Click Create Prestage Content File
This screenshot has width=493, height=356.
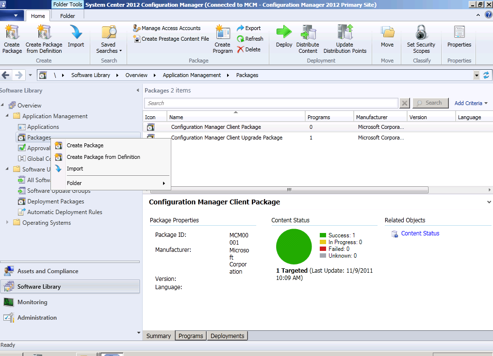(171, 39)
